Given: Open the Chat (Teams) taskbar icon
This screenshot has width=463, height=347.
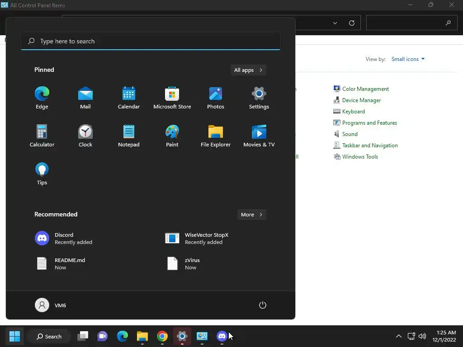Looking at the screenshot, I should click(103, 336).
